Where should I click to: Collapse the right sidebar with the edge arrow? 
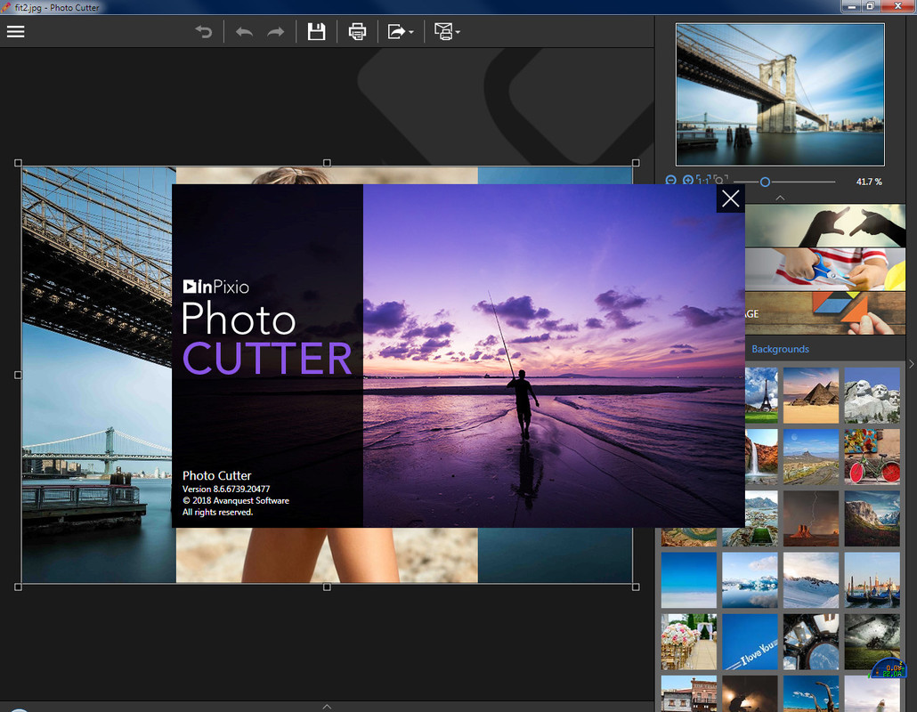point(911,364)
